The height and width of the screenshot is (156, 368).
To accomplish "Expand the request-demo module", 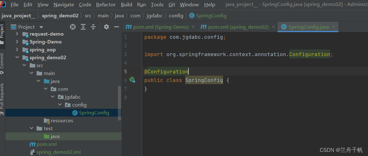I will pos(17,34).
